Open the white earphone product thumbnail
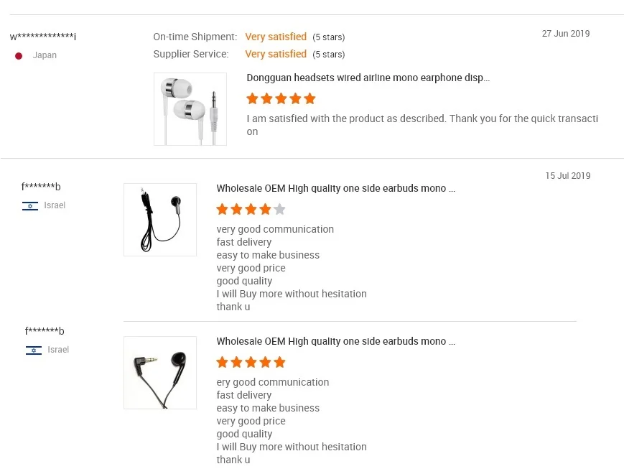 pyautogui.click(x=190, y=109)
